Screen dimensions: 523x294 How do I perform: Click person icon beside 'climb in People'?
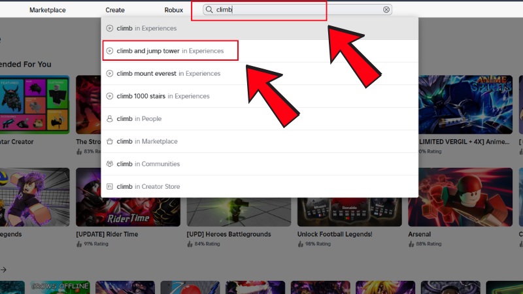click(110, 119)
